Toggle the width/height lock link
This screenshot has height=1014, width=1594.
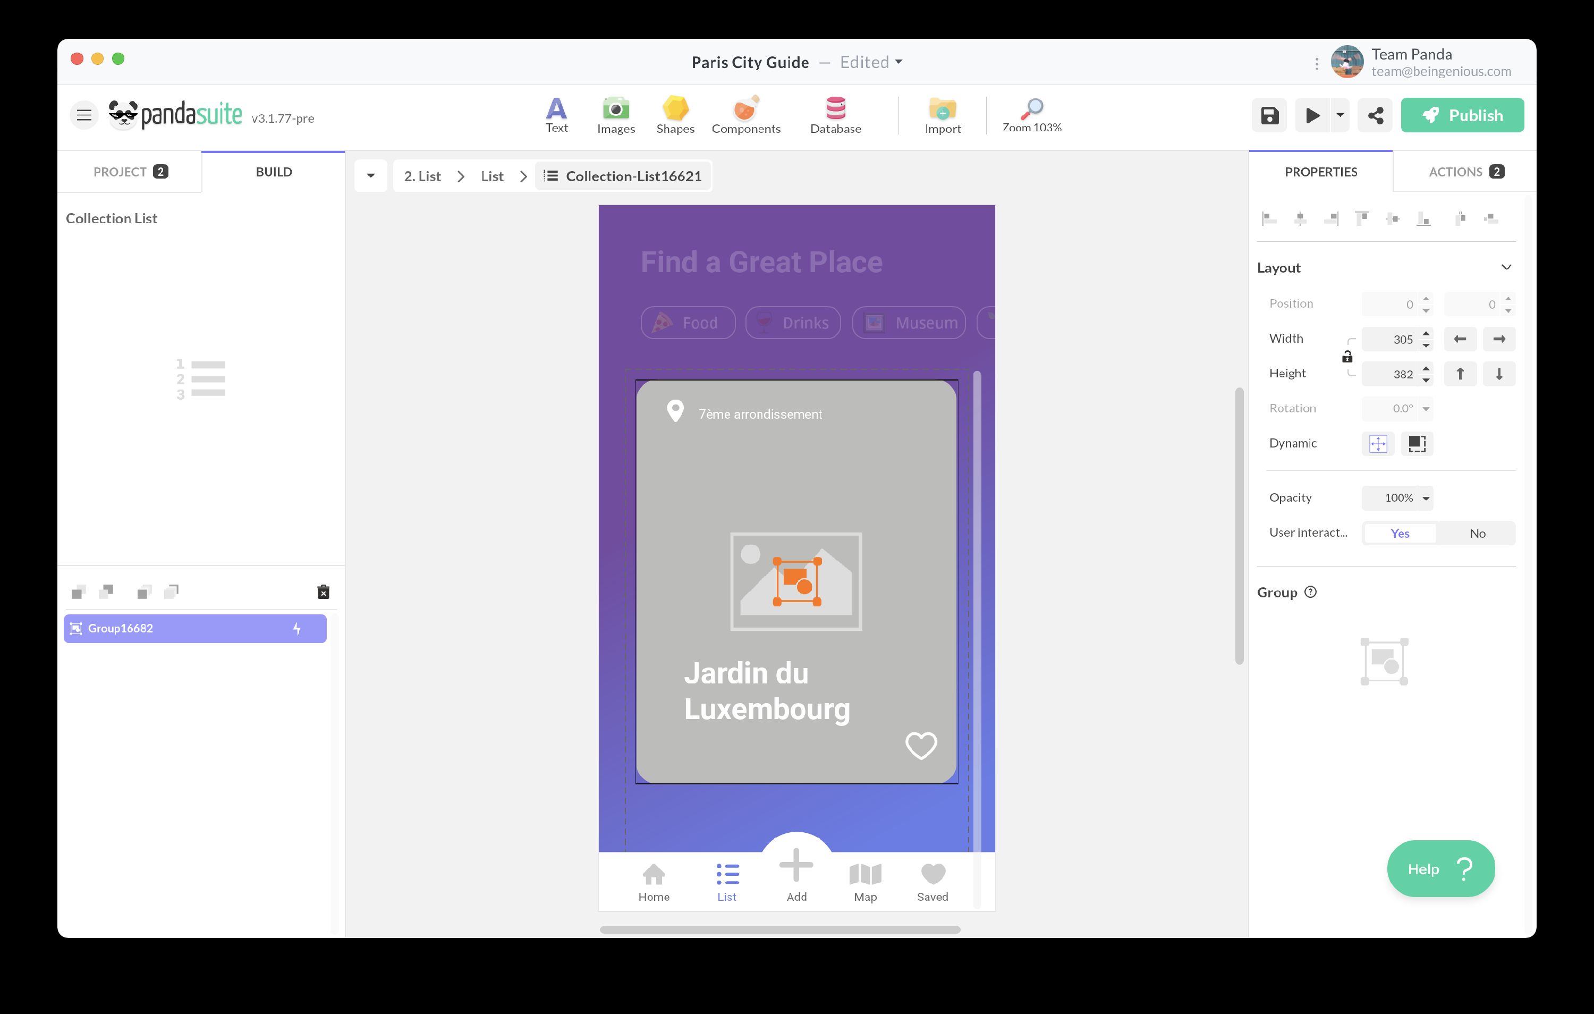tap(1348, 357)
